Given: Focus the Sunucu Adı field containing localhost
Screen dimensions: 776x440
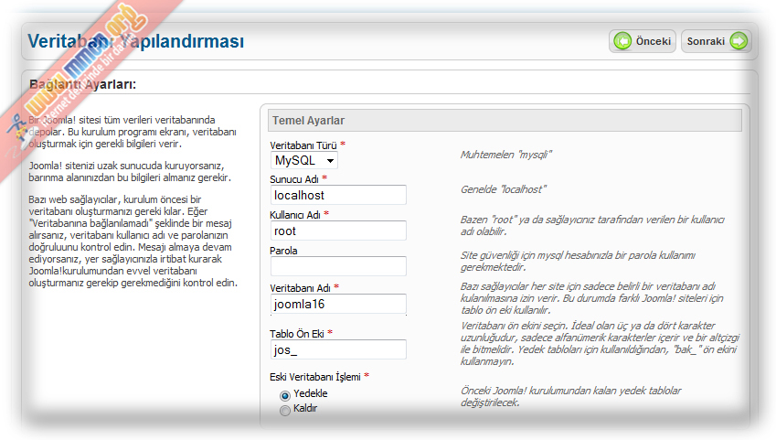Looking at the screenshot, I should click(x=338, y=195).
